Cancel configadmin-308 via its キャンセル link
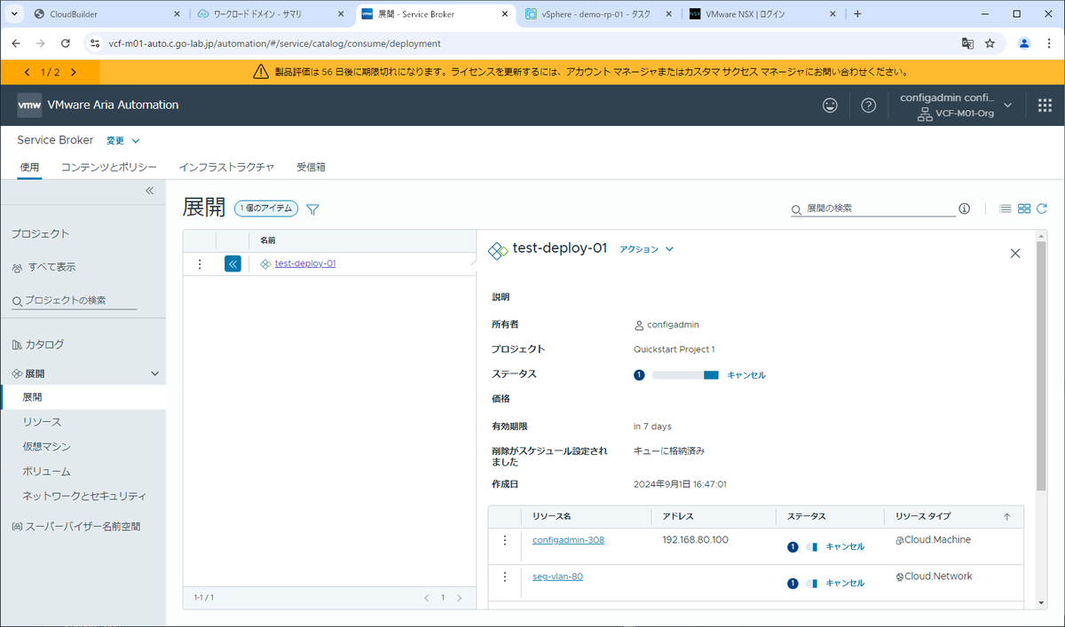The width and height of the screenshot is (1065, 627). [845, 546]
